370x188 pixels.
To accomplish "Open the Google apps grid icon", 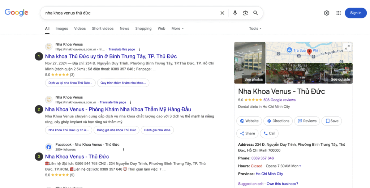I will coord(339,13).
